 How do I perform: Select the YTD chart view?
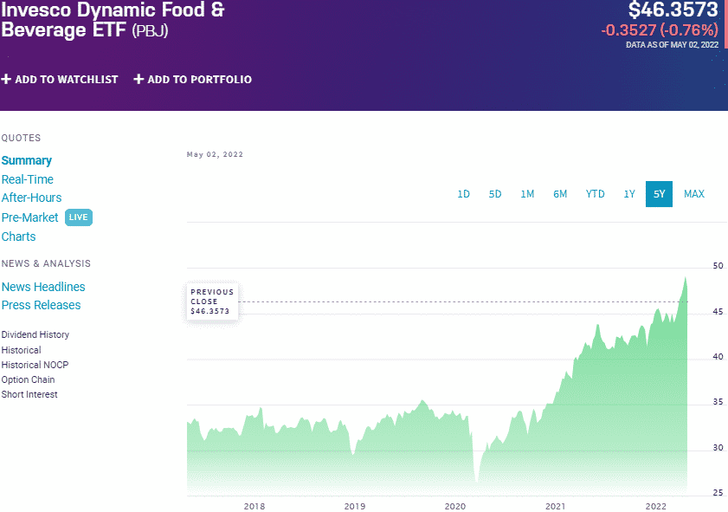(595, 194)
